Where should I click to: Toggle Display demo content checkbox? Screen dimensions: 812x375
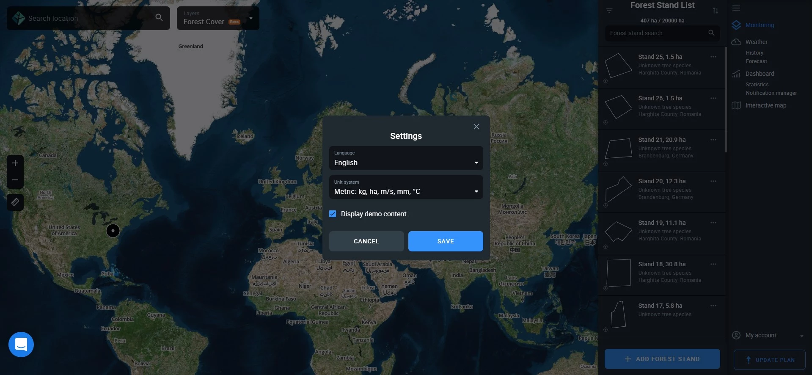coord(333,214)
